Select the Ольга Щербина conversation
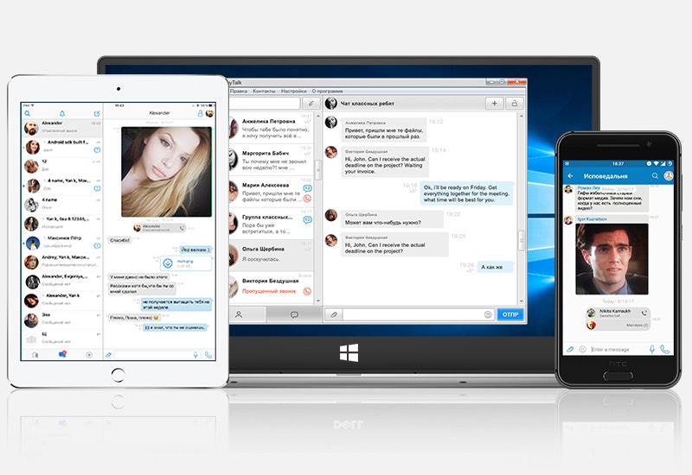Viewport: 692px width, 475px height. 271,255
